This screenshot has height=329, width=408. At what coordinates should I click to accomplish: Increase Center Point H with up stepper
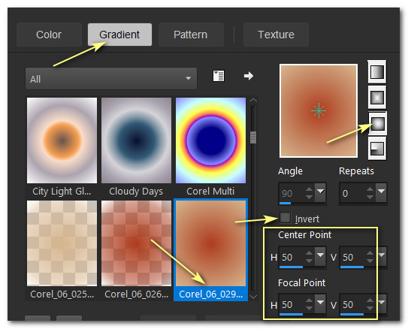tap(309, 253)
